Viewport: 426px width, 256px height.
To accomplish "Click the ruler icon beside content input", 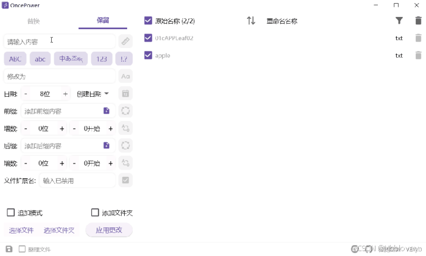I will point(125,41).
